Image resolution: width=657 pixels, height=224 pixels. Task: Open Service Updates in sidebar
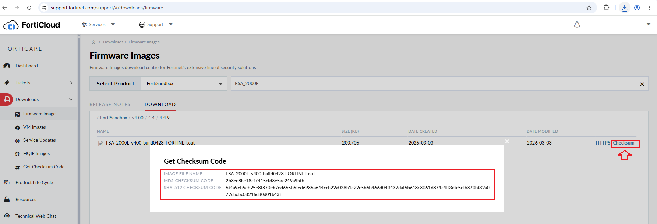(40, 140)
